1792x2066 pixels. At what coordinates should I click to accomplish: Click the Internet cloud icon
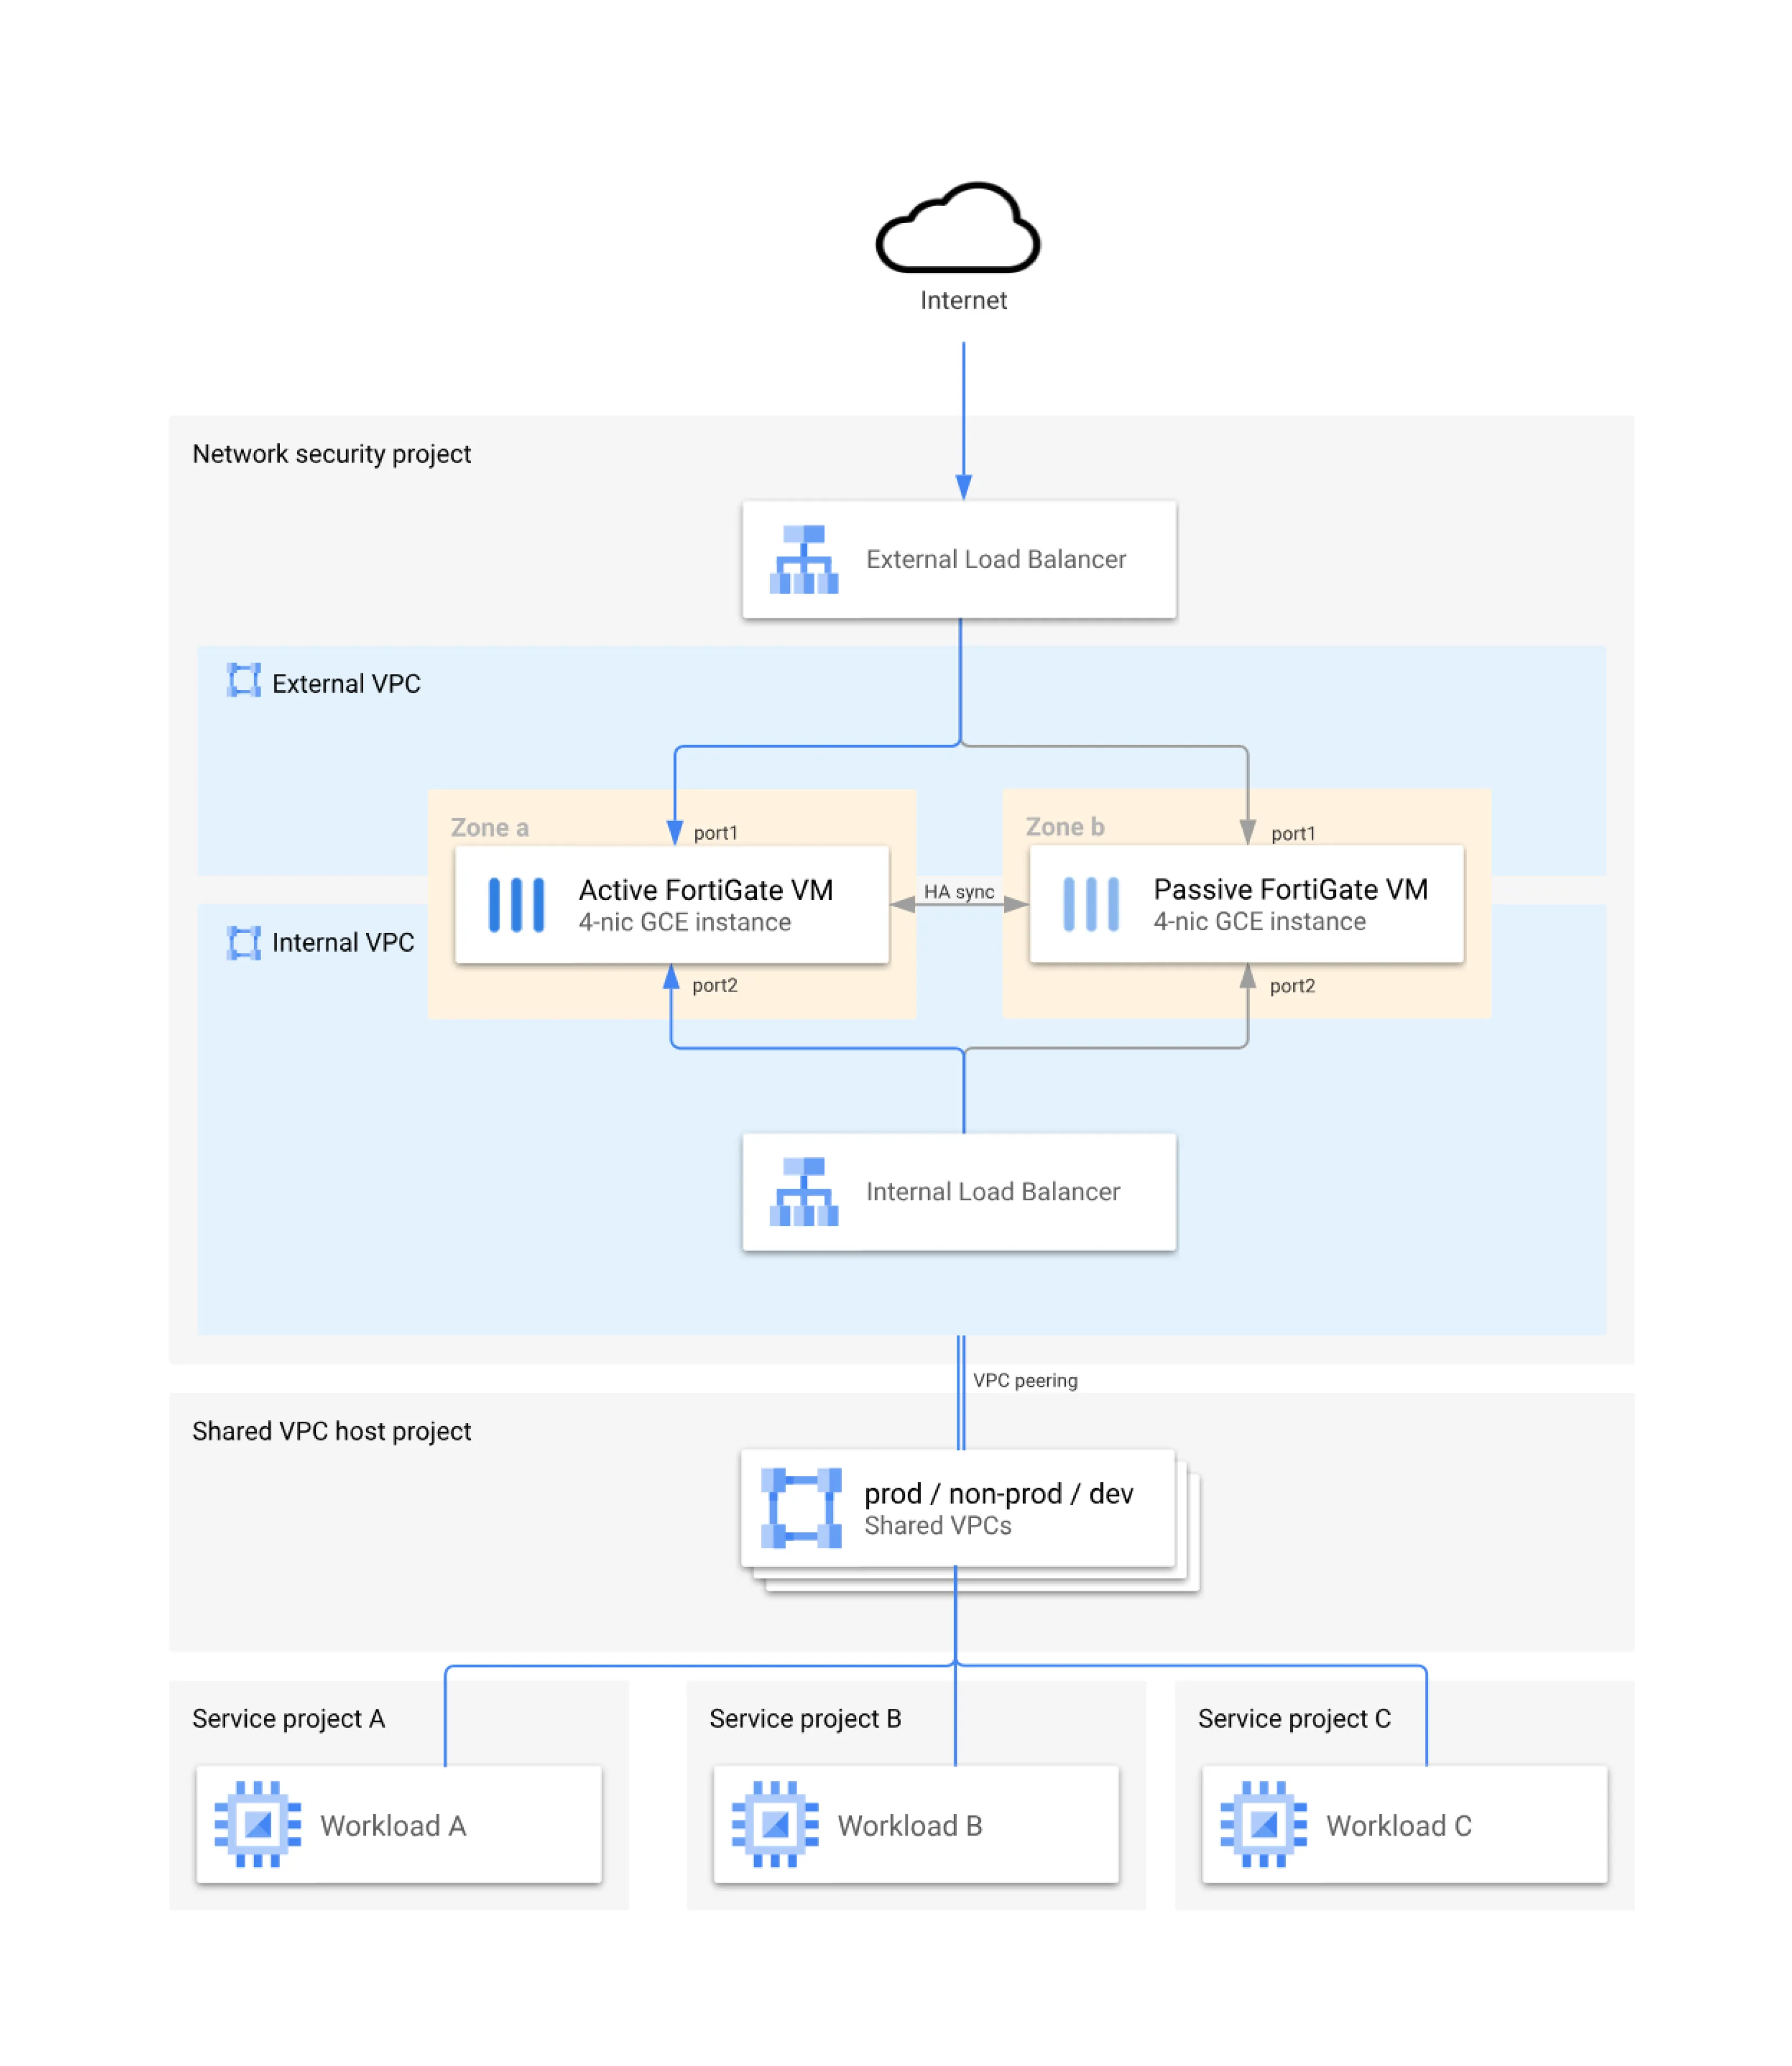(x=958, y=228)
